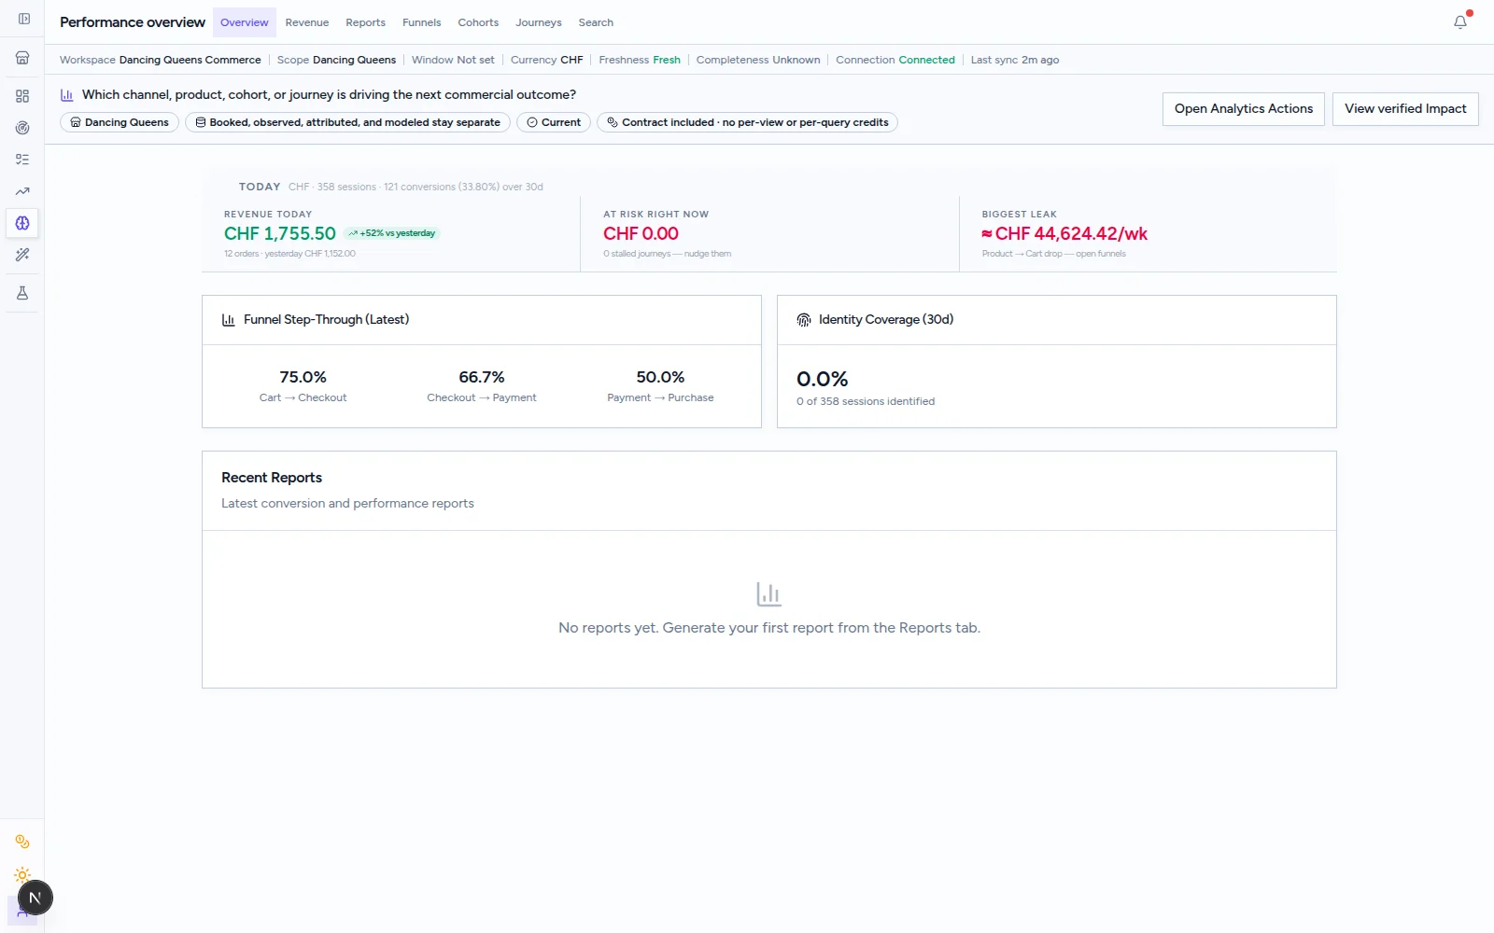This screenshot has height=933, width=1494.
Task: Click the 75.0% Cart to Checkout rate
Action: click(x=303, y=377)
